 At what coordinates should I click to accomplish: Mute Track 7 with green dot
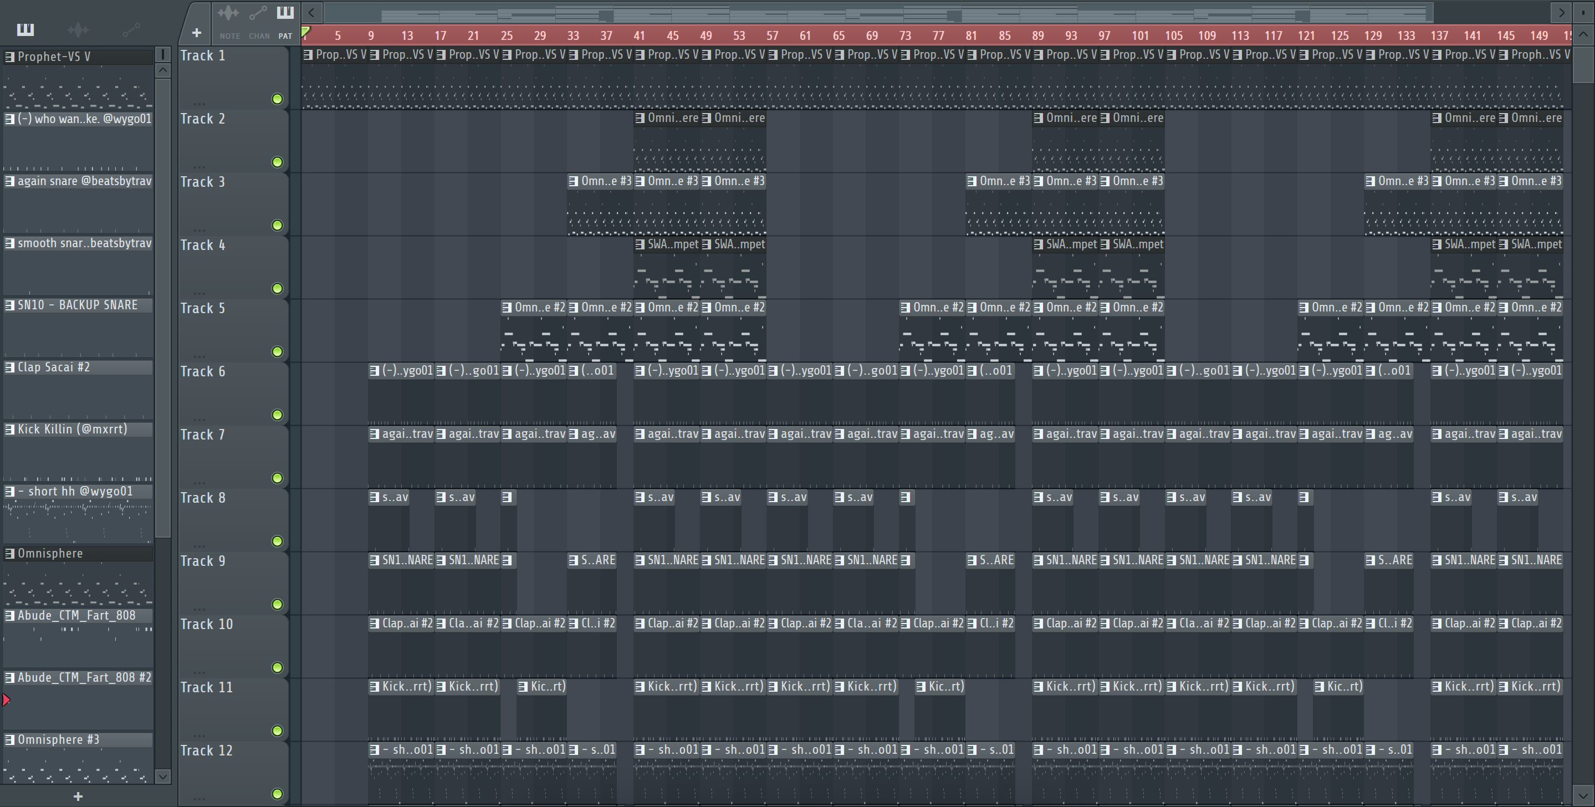[x=278, y=478]
